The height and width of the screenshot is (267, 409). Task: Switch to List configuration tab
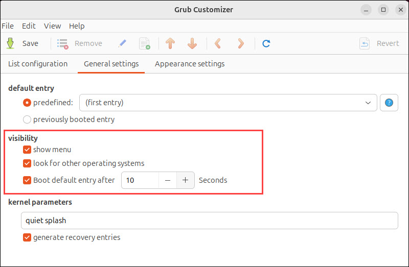[38, 64]
